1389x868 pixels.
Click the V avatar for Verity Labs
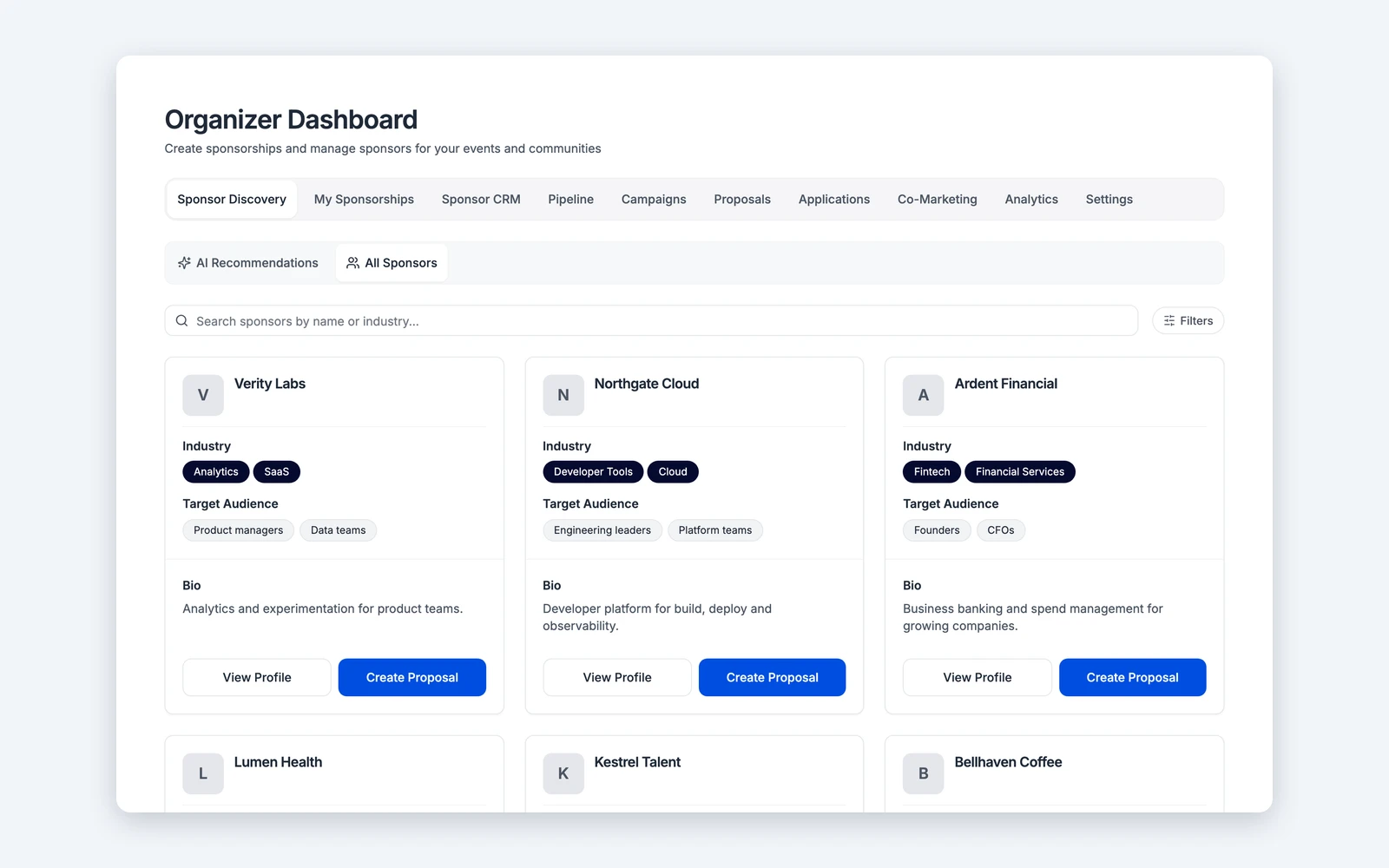tap(203, 395)
